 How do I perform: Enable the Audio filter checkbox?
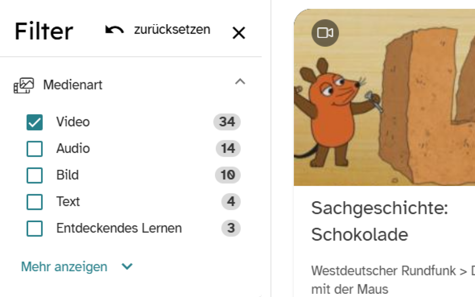(34, 149)
